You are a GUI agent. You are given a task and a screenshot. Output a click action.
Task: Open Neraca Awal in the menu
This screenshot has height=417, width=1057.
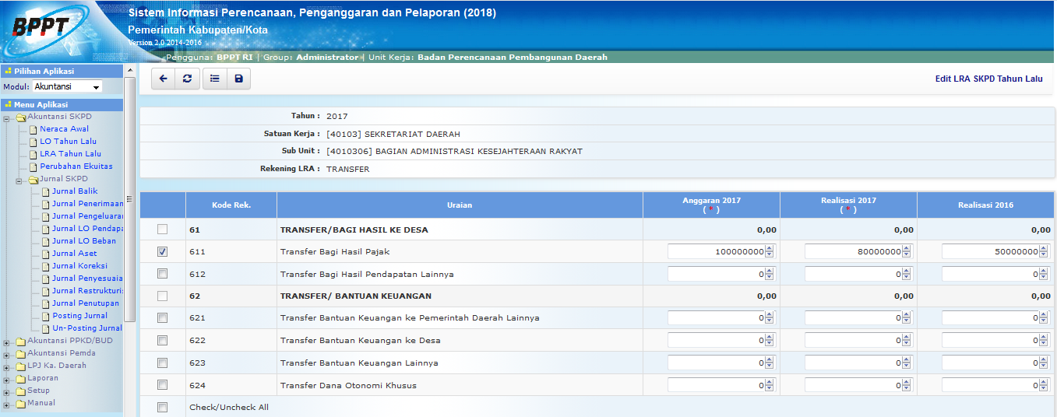pyautogui.click(x=64, y=129)
